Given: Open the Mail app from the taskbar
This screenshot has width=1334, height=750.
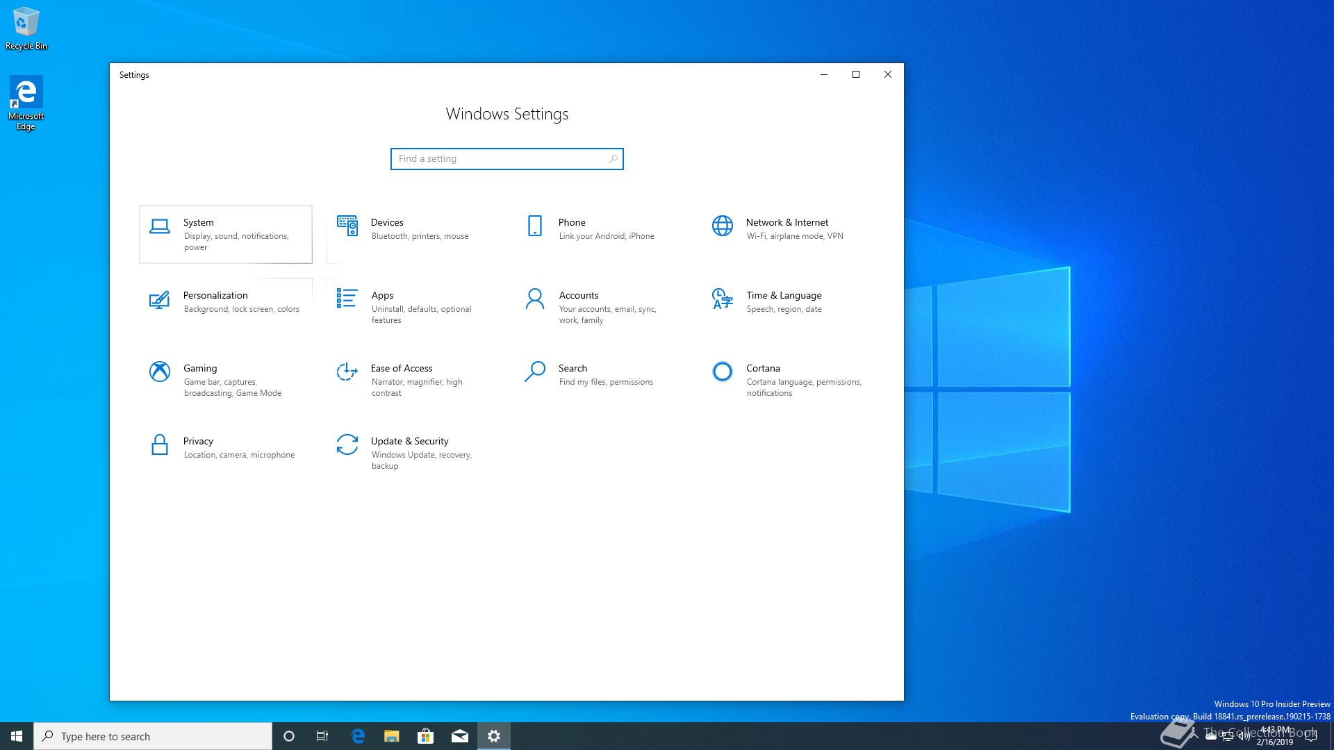Looking at the screenshot, I should (459, 736).
